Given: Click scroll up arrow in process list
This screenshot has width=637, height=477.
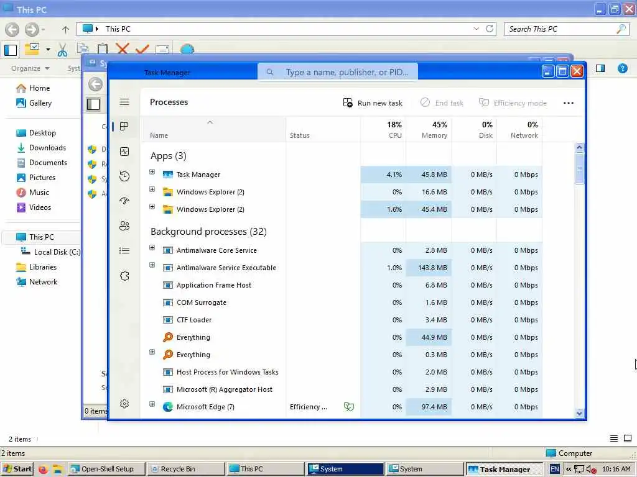Looking at the screenshot, I should [x=580, y=147].
